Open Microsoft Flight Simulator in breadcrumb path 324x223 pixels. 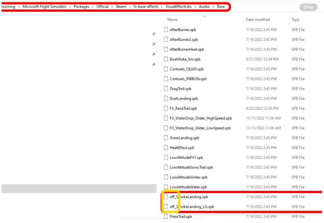pos(44,7)
